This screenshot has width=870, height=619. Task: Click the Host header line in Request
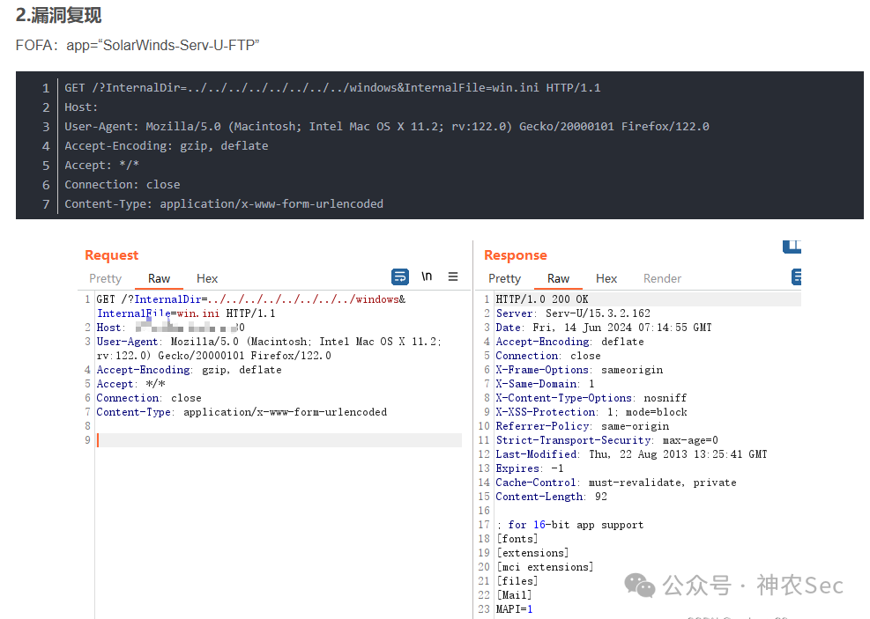[171, 328]
